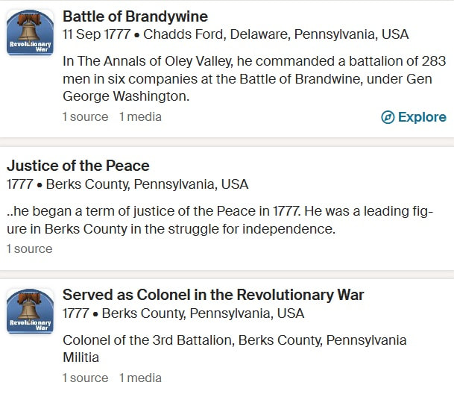Click the Battle of Brandywine Revolutionary War bell icon

coord(30,32)
